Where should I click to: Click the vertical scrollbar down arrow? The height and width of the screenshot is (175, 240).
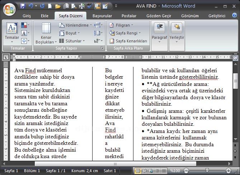(x=235, y=139)
